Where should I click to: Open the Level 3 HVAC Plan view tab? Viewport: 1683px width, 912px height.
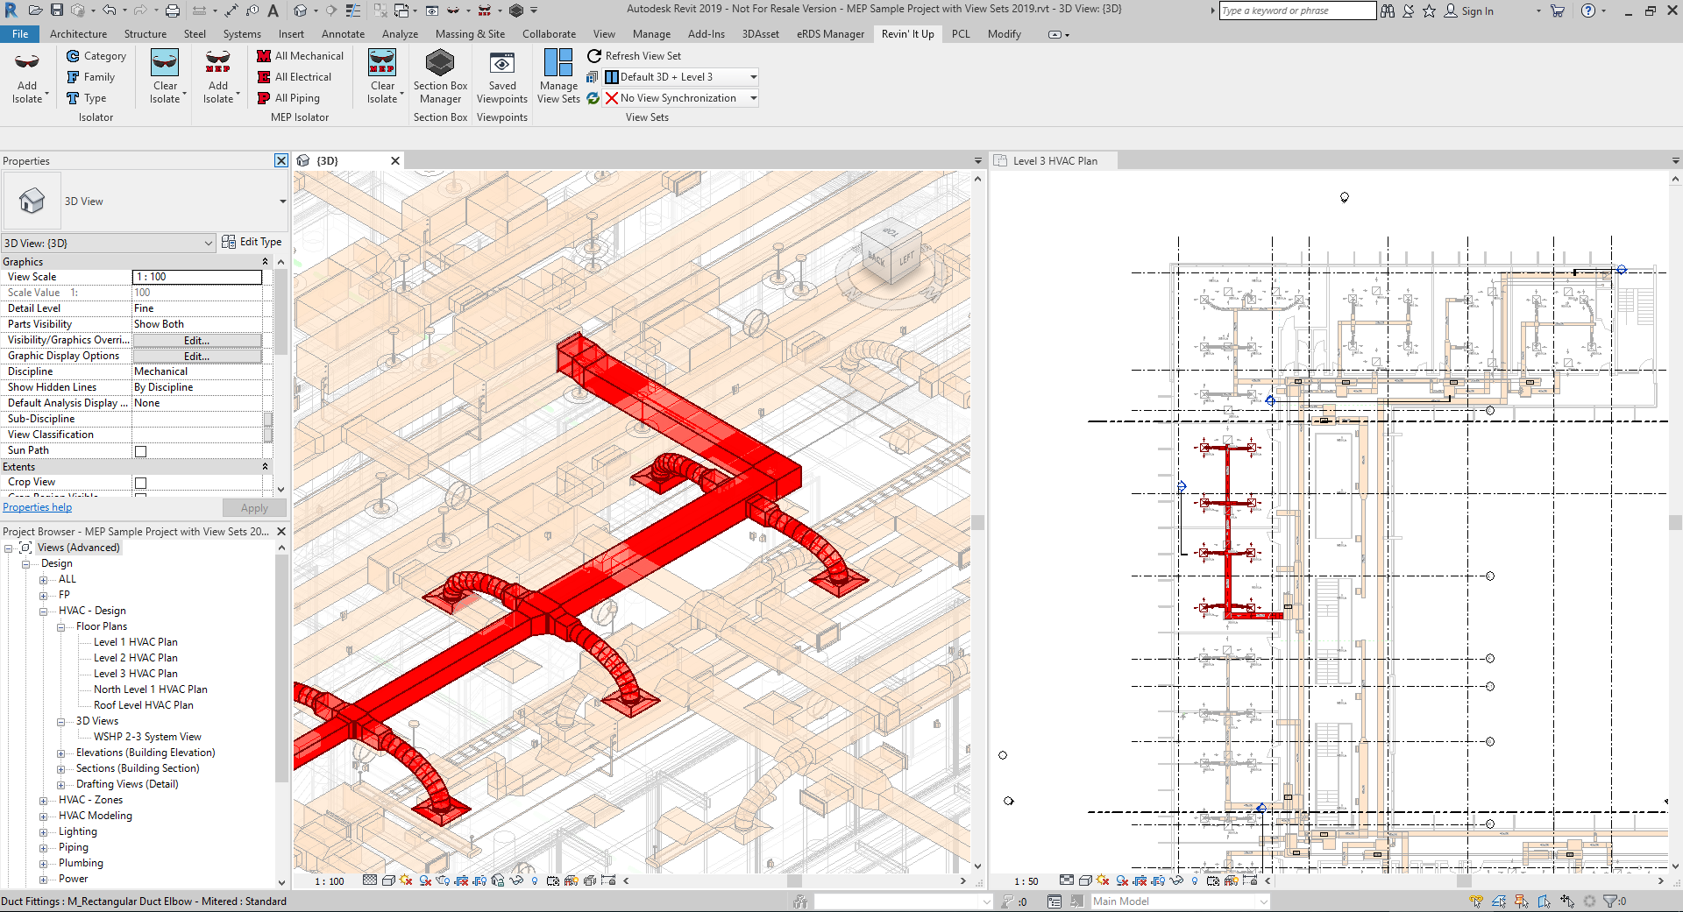[1055, 161]
